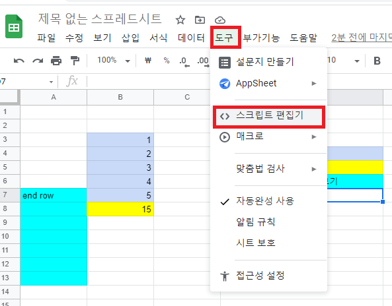Open the name box dropdown arrow

[x=51, y=82]
